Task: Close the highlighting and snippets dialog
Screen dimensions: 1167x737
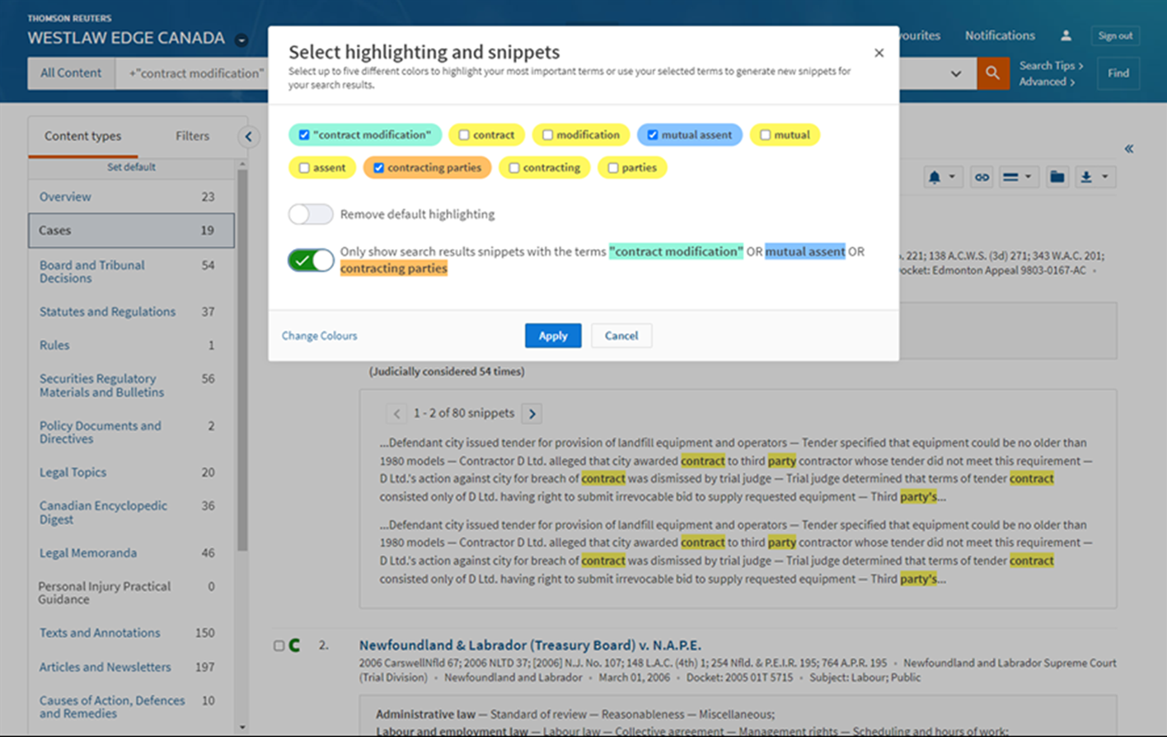Action: 879,53
